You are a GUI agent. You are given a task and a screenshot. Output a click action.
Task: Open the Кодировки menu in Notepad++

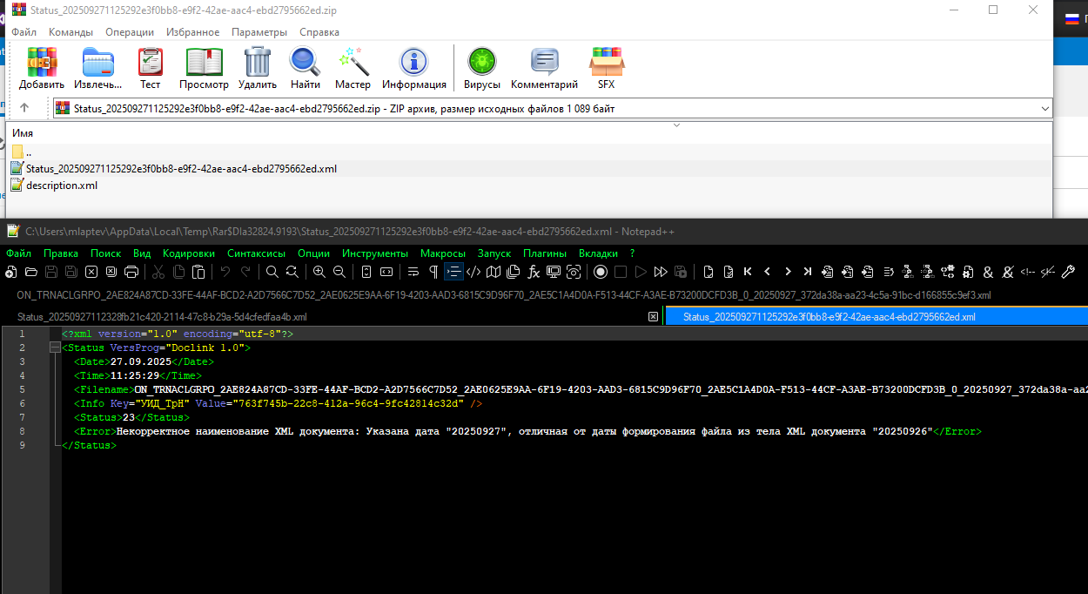pyautogui.click(x=189, y=253)
